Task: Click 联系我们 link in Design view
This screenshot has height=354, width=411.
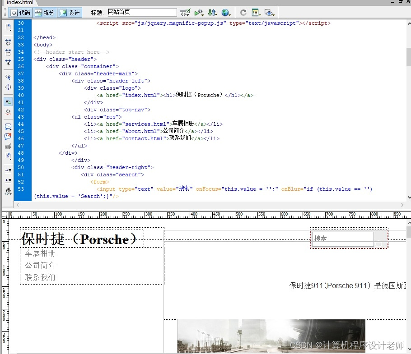Action: [x=40, y=277]
